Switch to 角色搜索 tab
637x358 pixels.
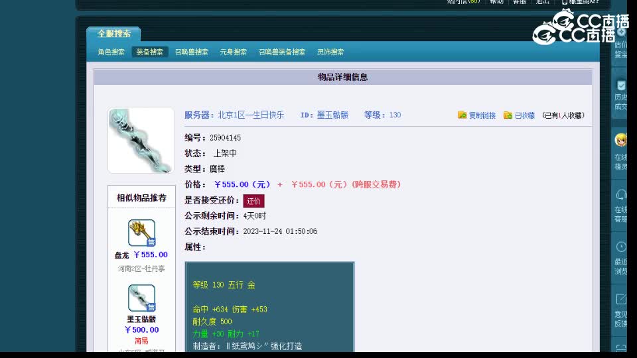(111, 52)
